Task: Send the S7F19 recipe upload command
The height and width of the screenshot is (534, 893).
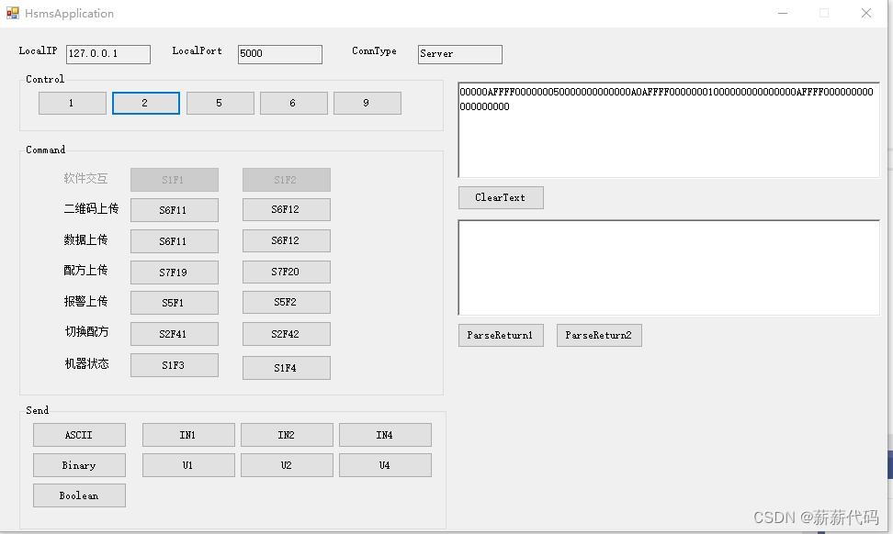Action: pos(175,273)
